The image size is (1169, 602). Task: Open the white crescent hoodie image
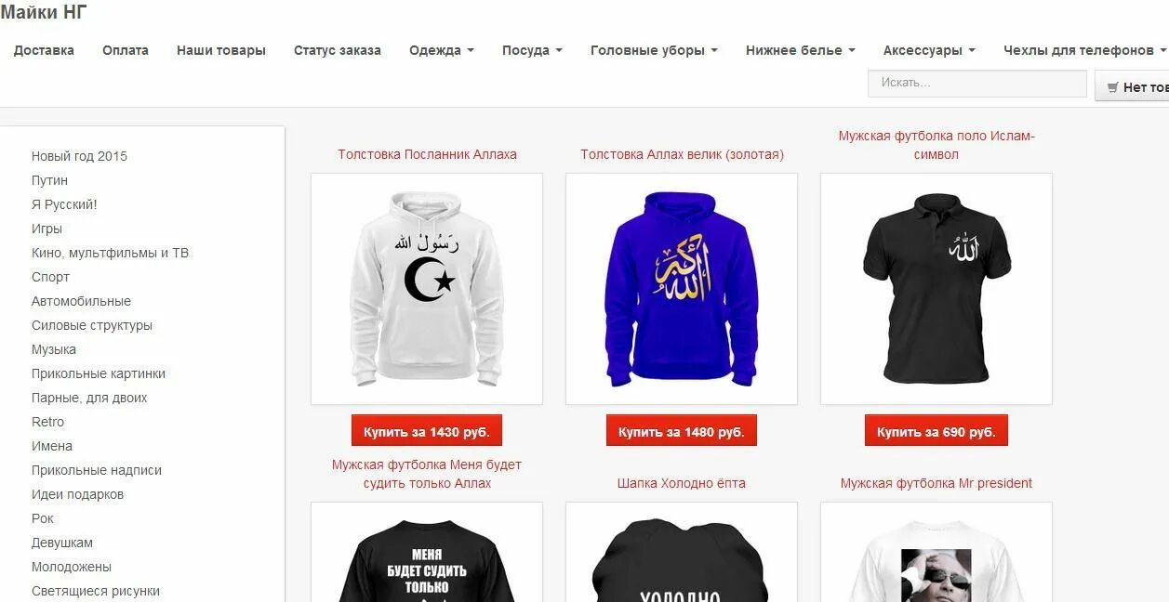click(x=427, y=289)
